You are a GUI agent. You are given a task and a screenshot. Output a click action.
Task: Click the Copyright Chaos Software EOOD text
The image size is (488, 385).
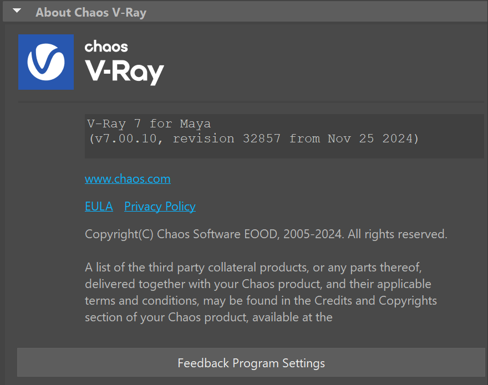pos(266,234)
